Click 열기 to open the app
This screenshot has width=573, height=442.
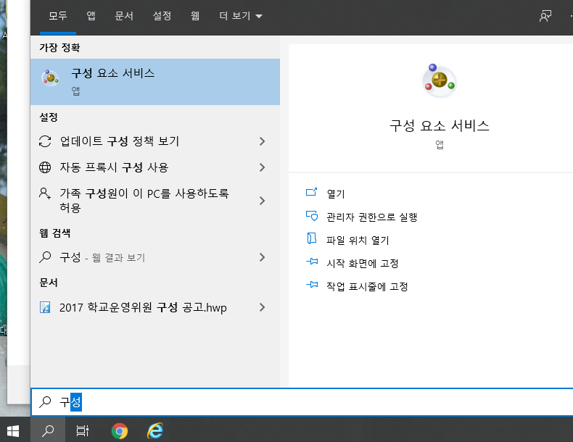click(x=336, y=193)
